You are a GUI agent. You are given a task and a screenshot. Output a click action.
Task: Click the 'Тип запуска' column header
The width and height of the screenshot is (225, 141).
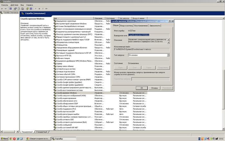125,18
